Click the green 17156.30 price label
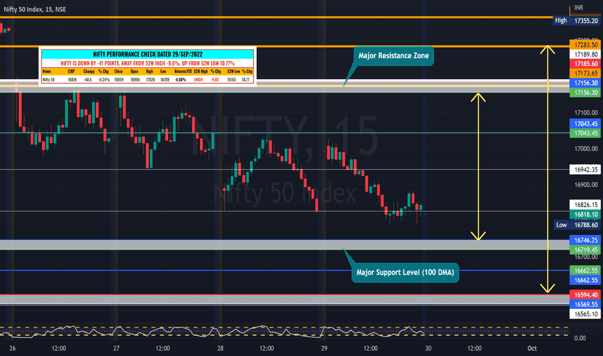Viewport: 603px width, 356px height. 585,93
